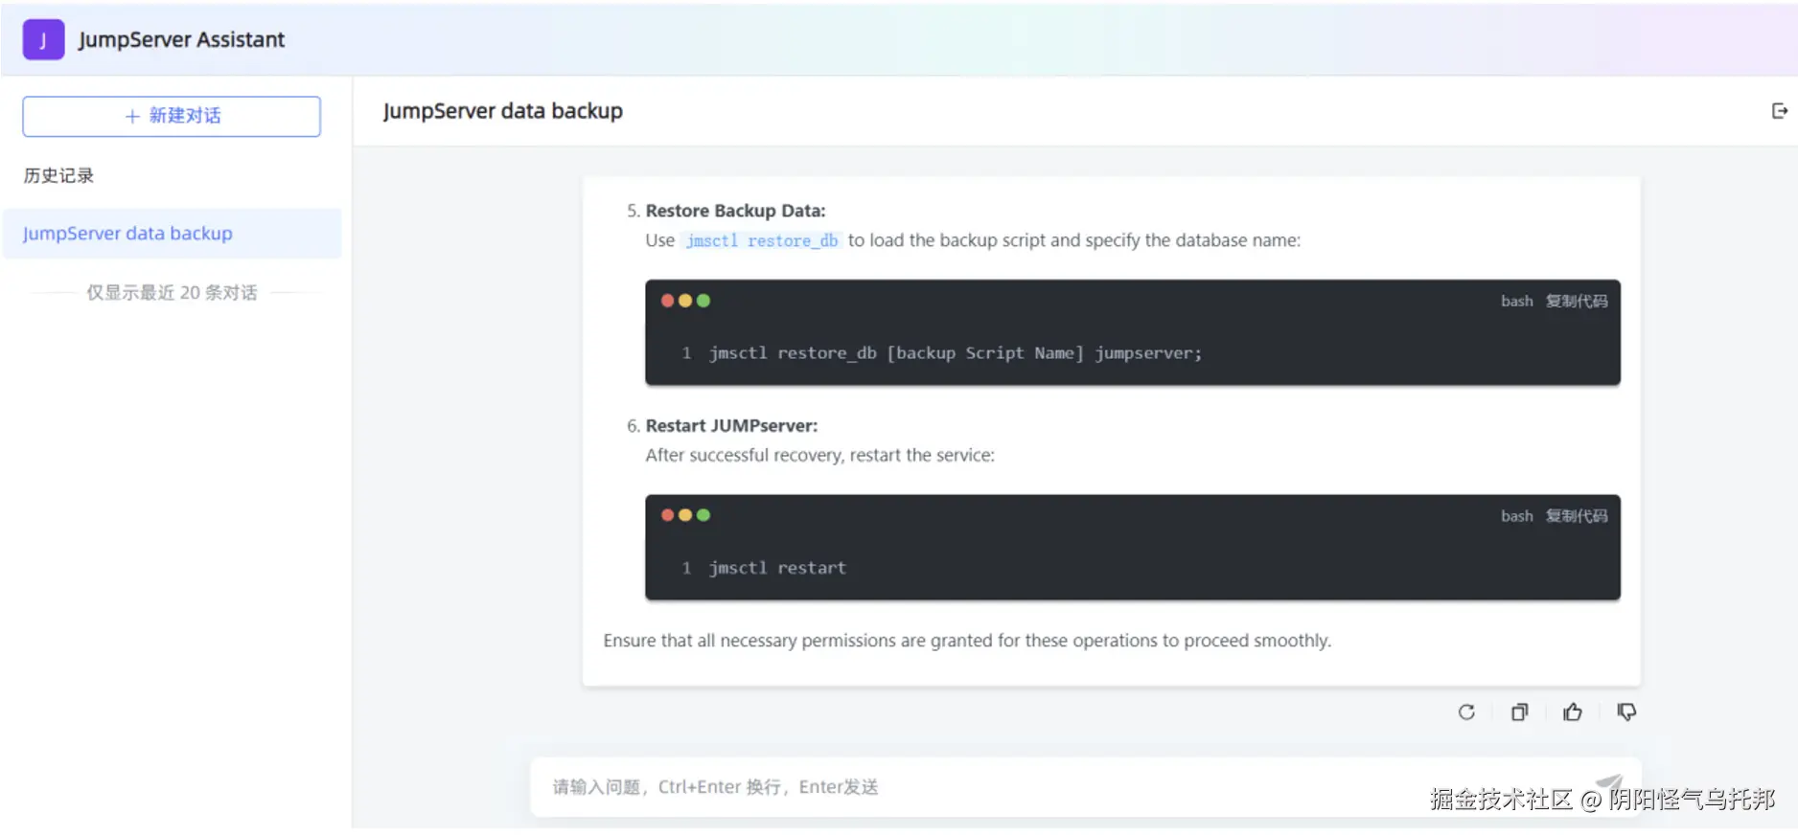Click red dot on restore_db code block
Viewport: 1798px width, 835px height.
pos(667,301)
